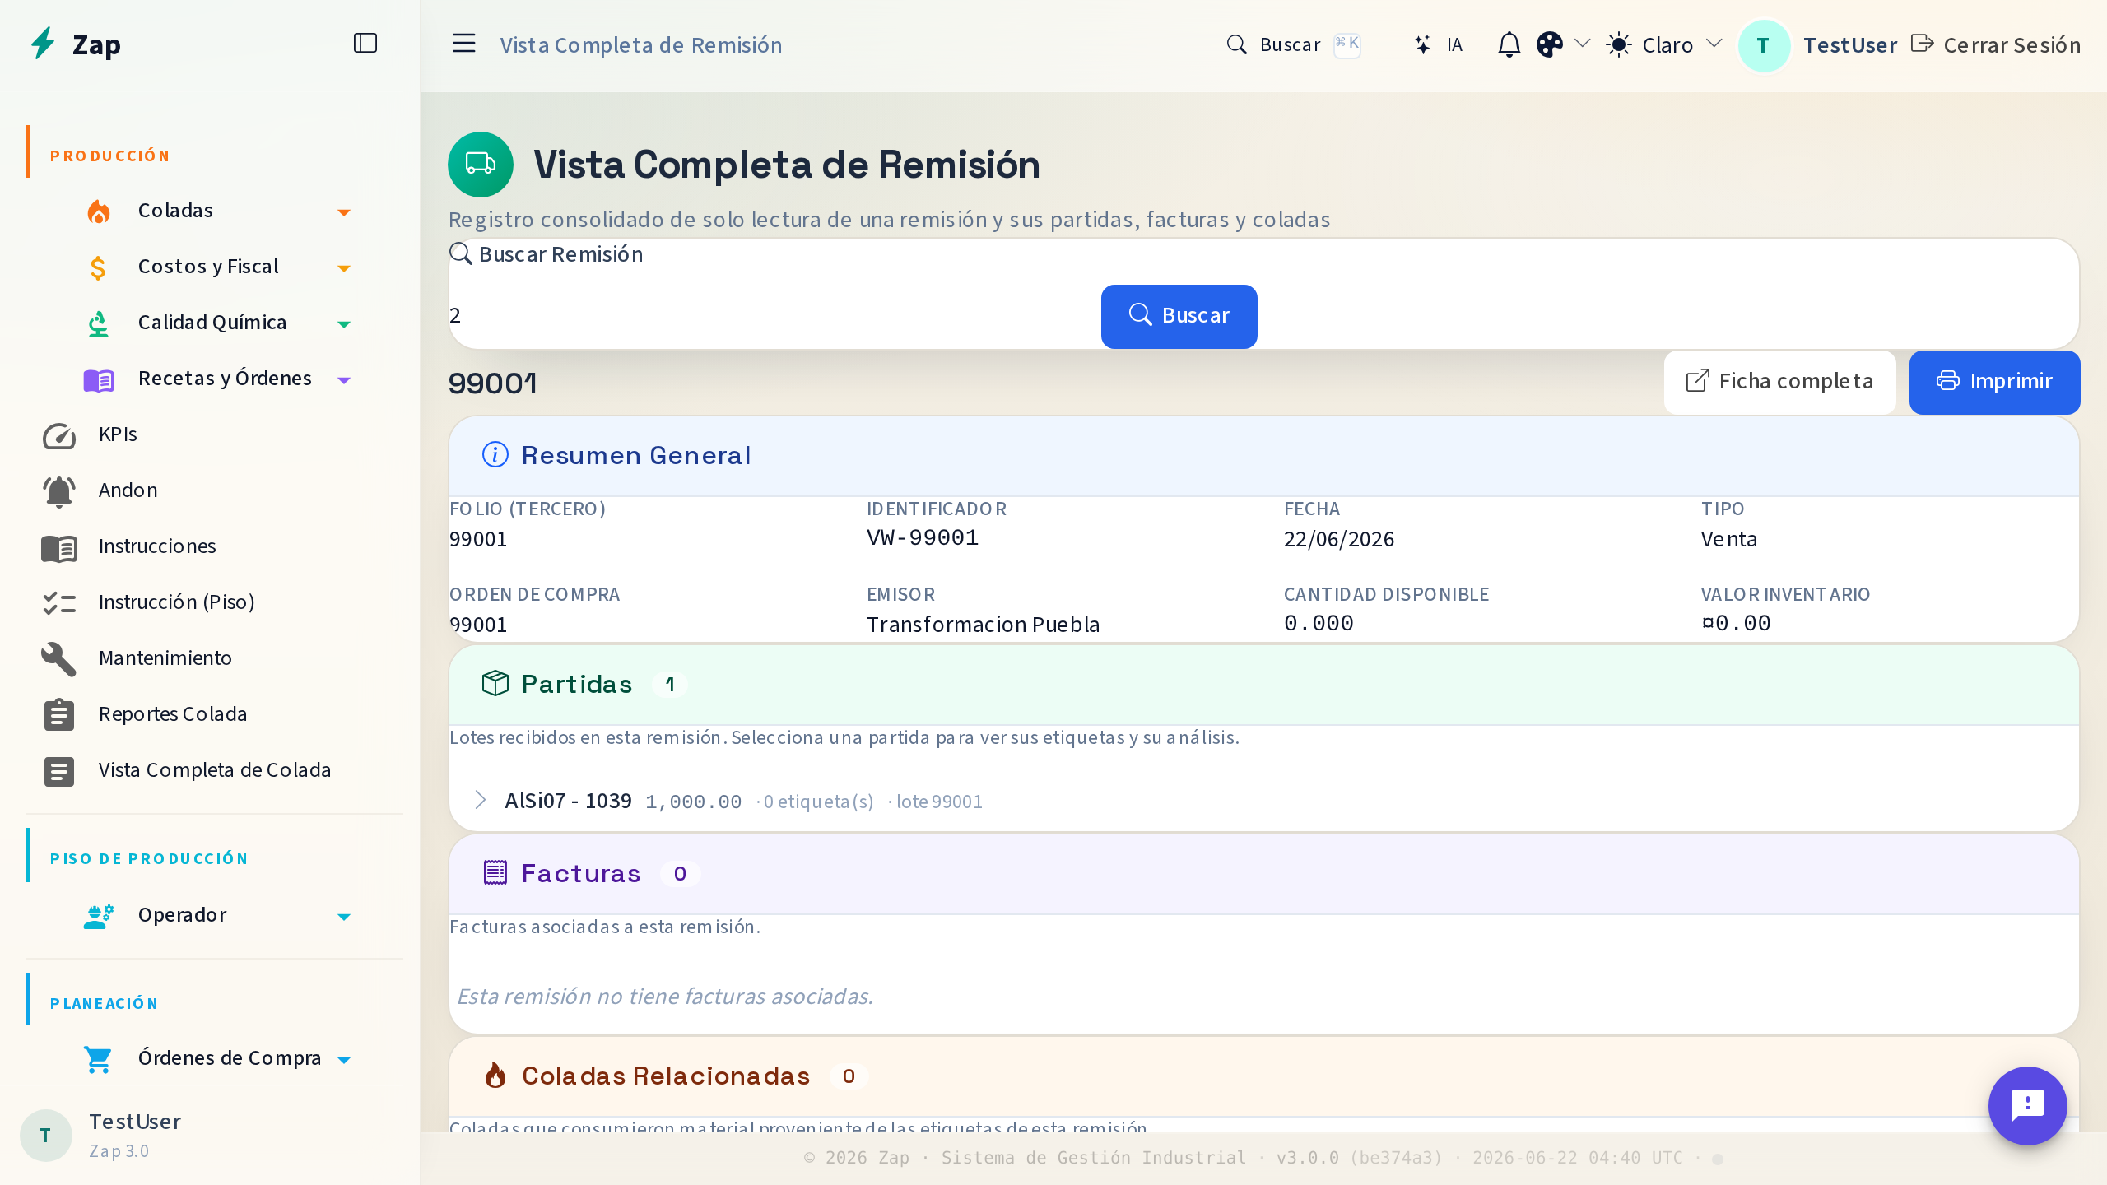Click the Operador users icon

coord(99,916)
